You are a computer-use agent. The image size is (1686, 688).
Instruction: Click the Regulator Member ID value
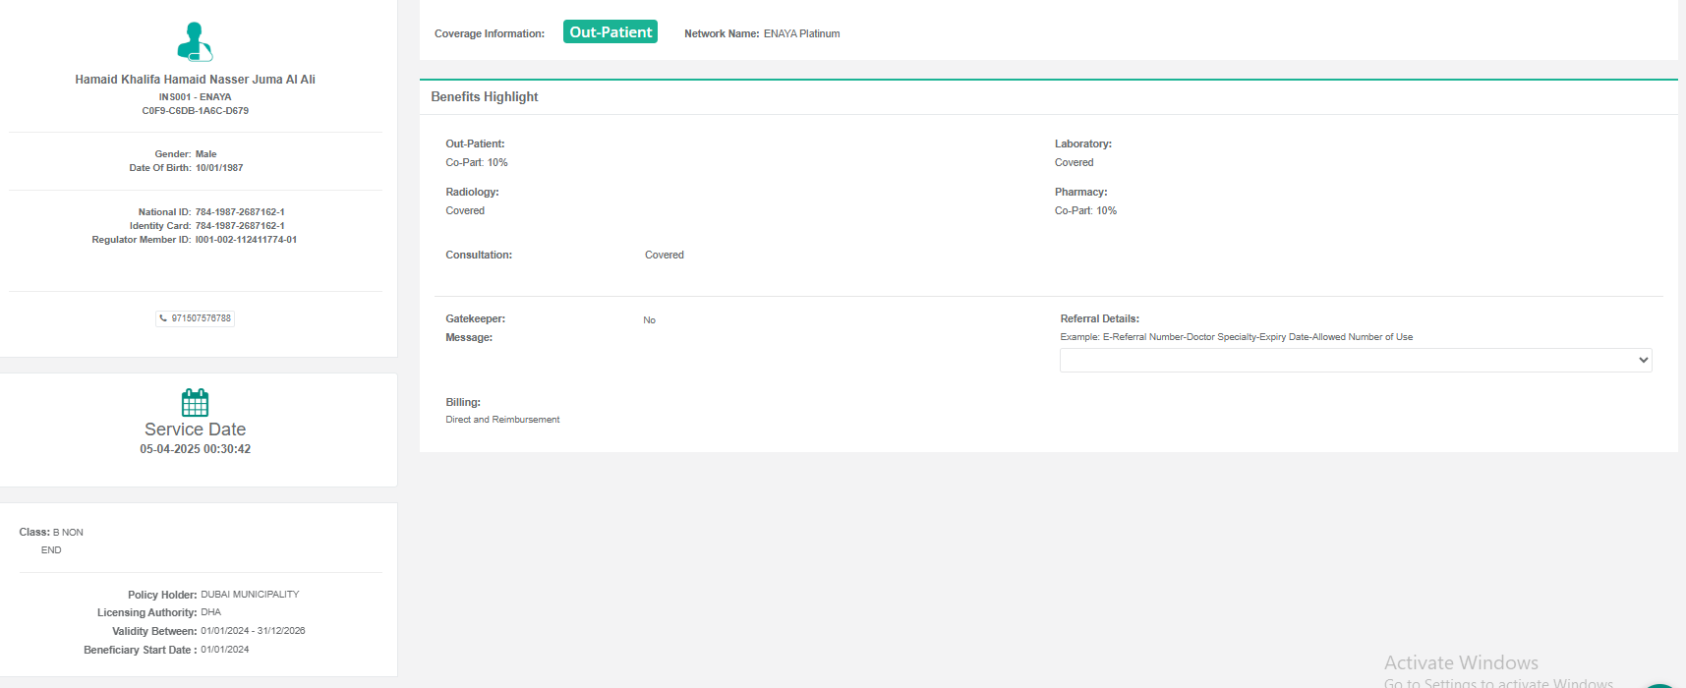tap(246, 240)
